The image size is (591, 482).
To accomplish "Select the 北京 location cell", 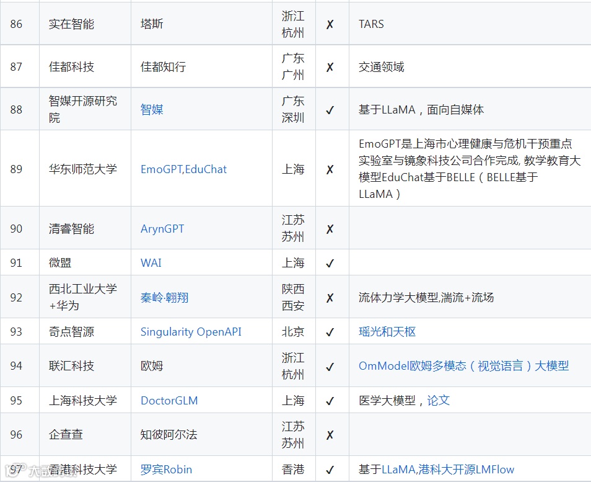I will click(x=294, y=331).
